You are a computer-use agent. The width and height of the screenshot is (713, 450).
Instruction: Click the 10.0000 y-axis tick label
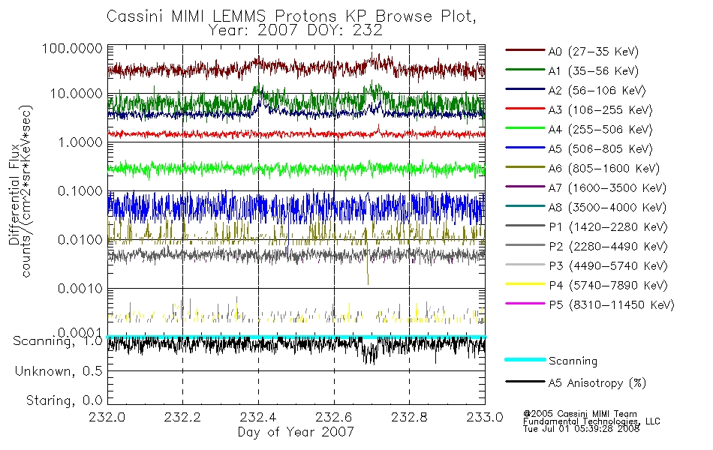[x=76, y=94]
